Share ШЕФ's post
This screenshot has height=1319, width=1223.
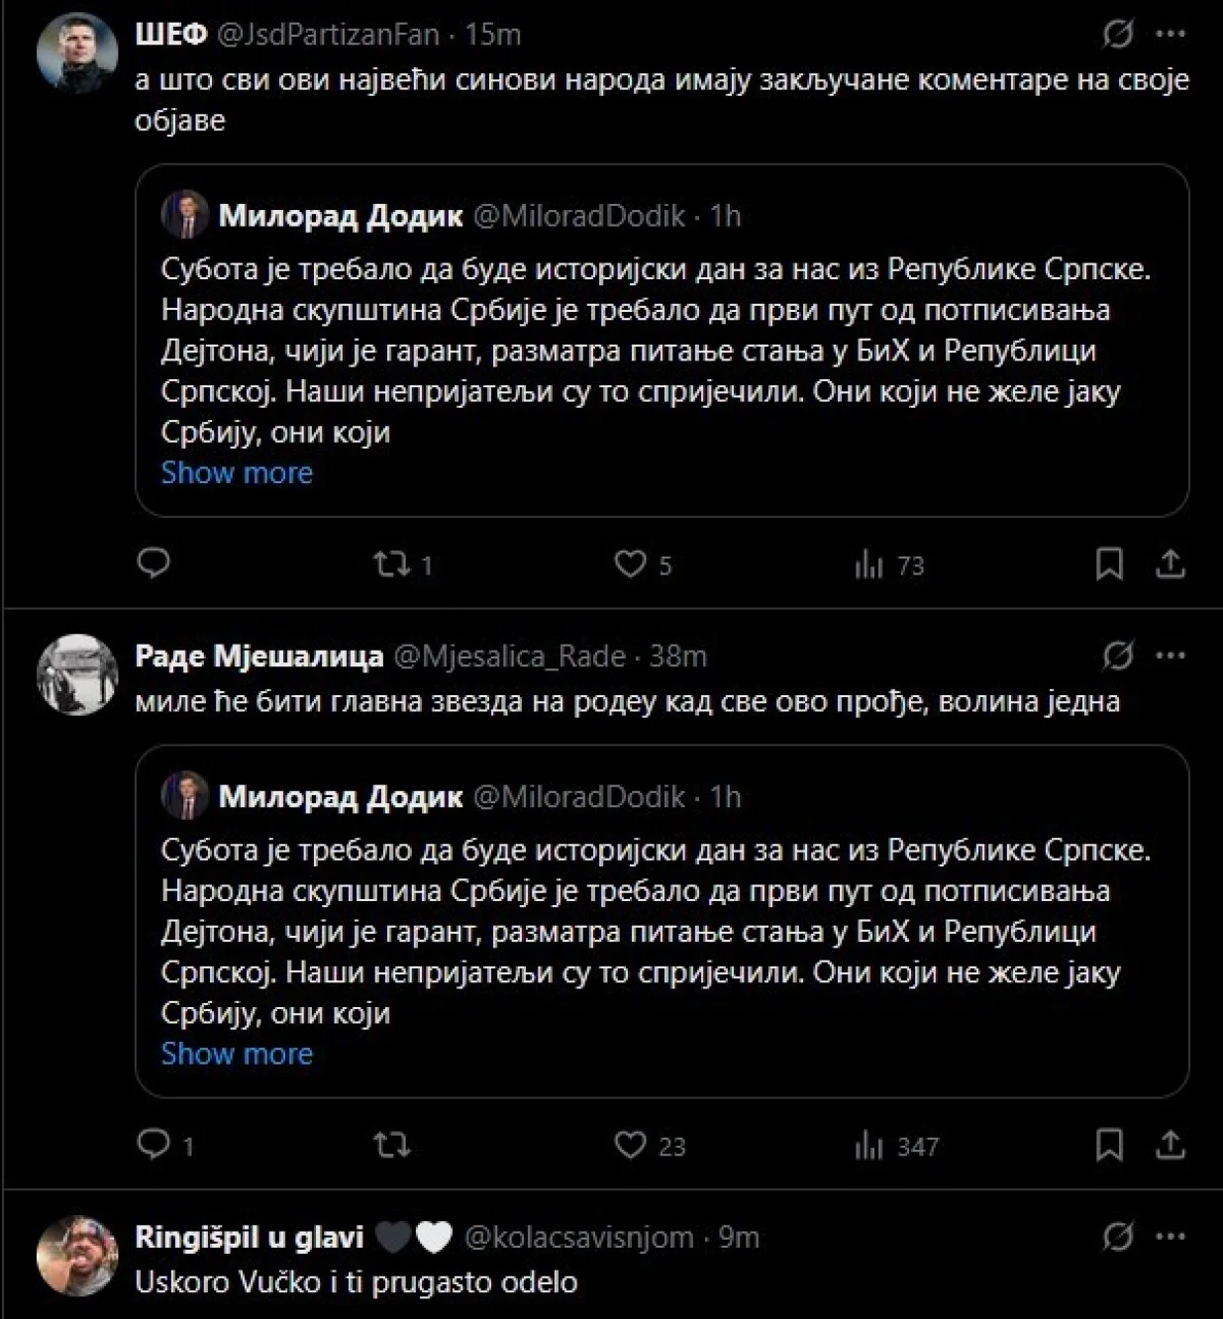point(1171,564)
